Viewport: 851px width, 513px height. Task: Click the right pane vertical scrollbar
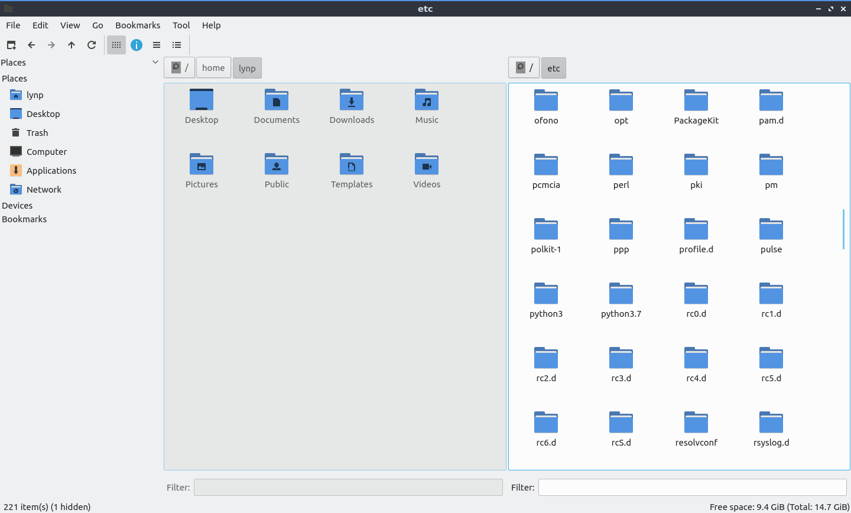[843, 229]
